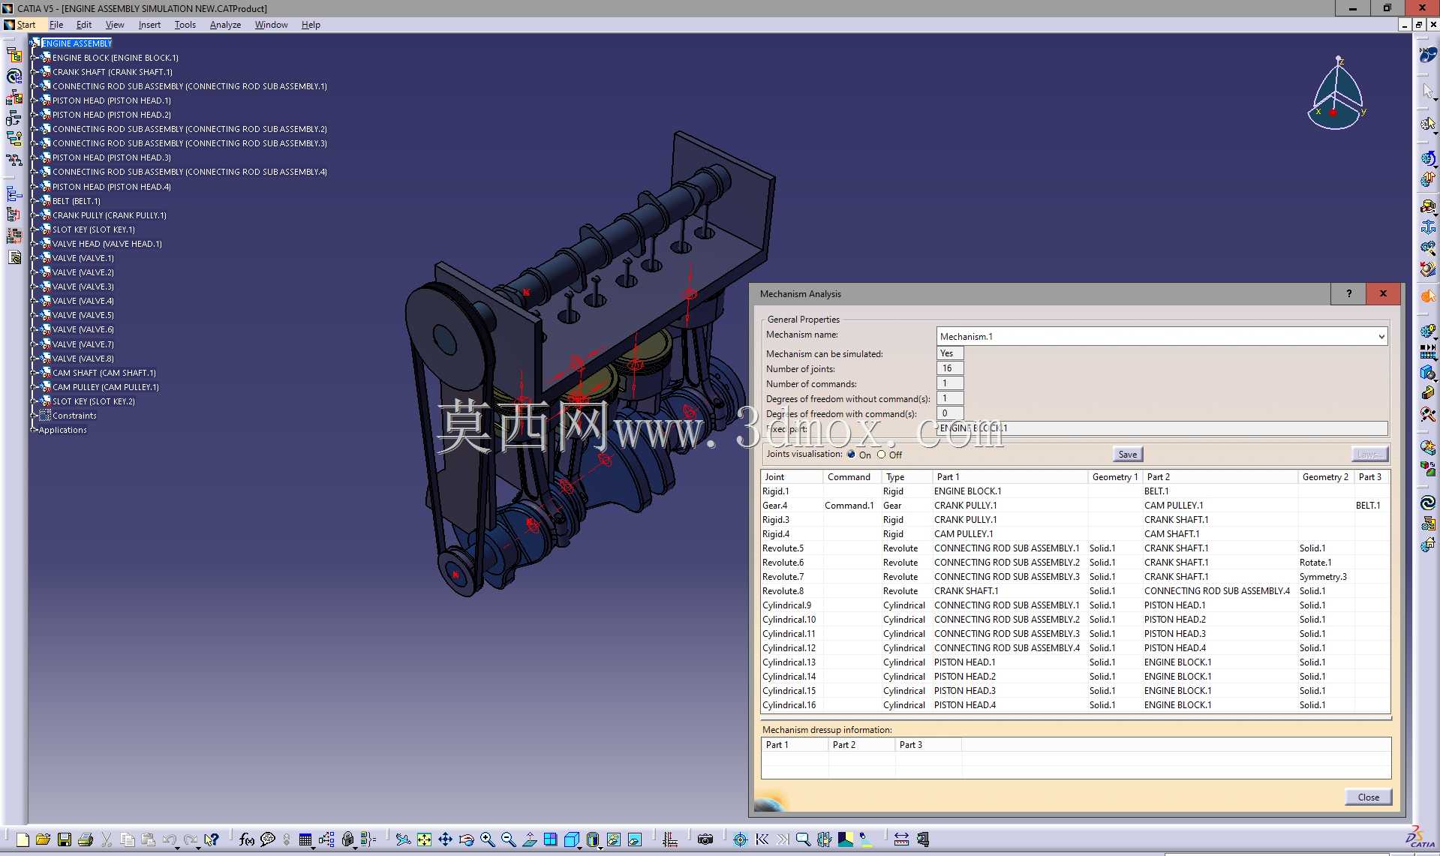This screenshot has height=856, width=1440.
Task: Click the Fixed part field showing ENGINE BLOCK.1
Action: click(1162, 428)
